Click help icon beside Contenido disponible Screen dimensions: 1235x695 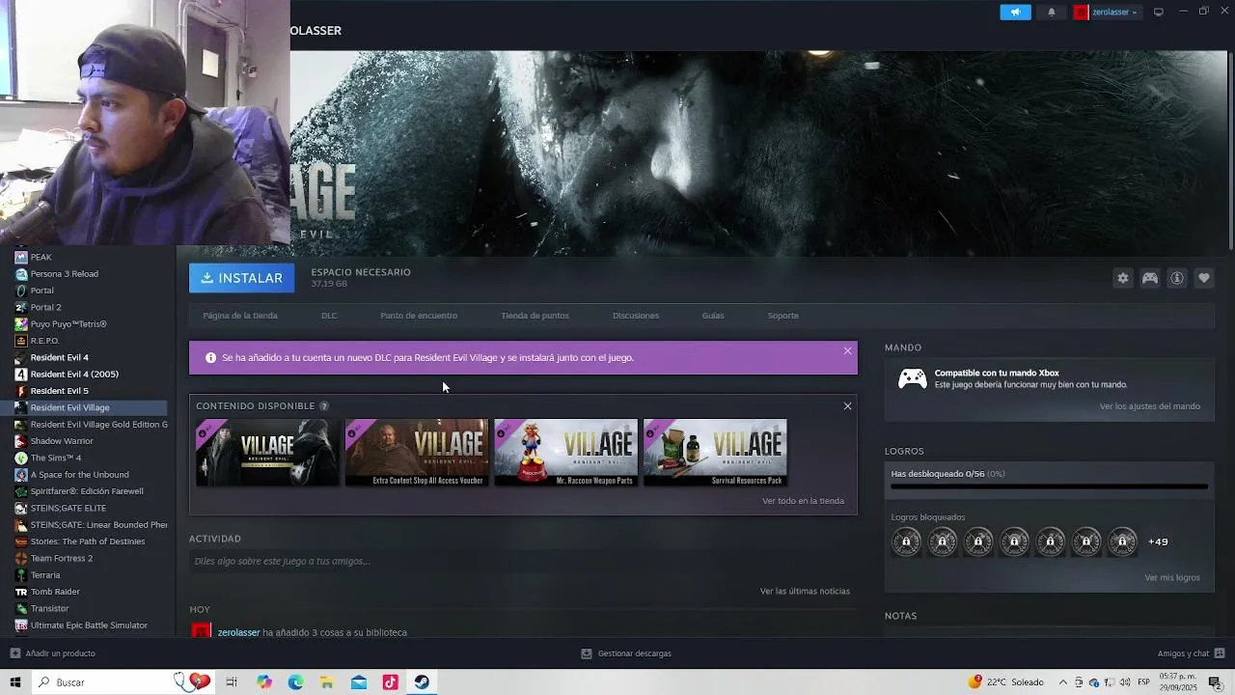[324, 406]
